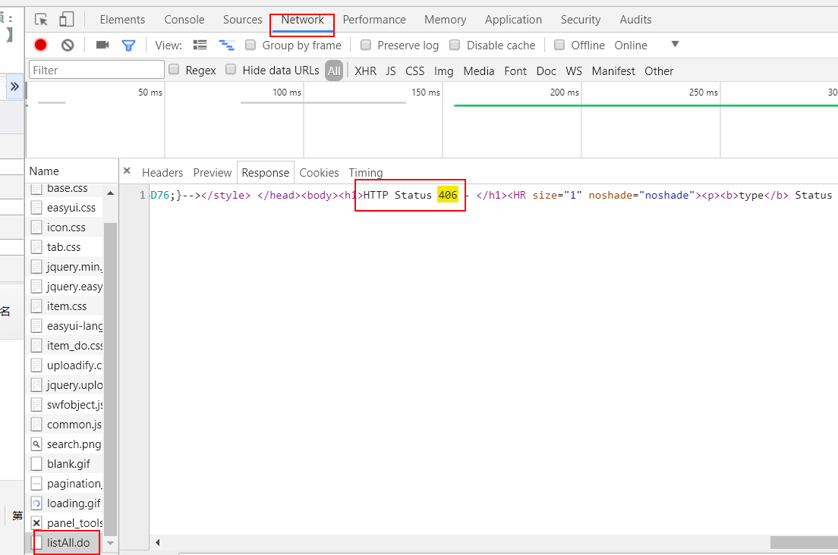
Task: Click the failed panel_tools request icon
Action: point(36,523)
